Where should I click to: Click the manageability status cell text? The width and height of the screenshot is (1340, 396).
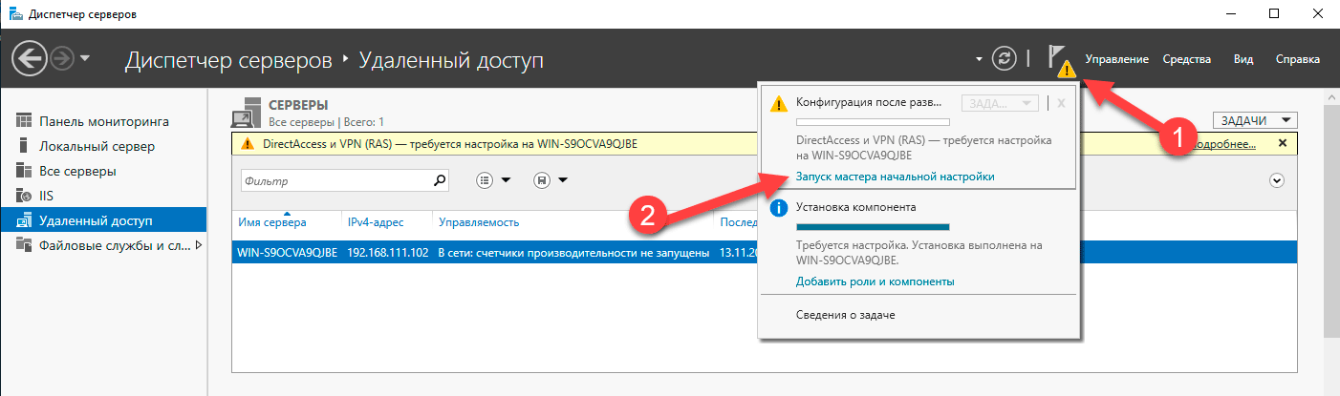click(x=573, y=253)
